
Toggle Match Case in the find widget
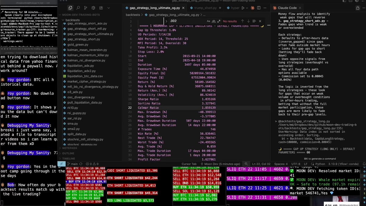tap(209, 21)
